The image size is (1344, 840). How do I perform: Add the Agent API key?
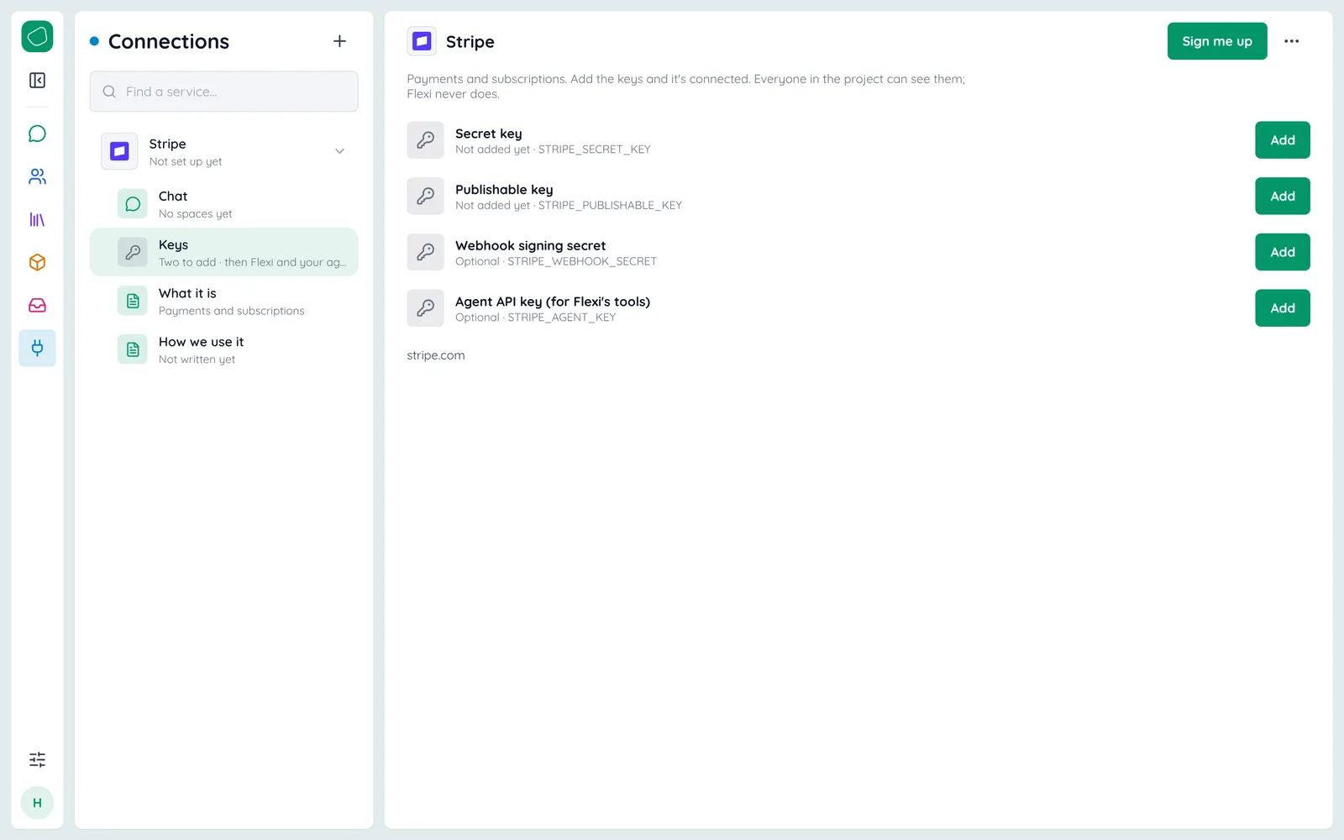point(1283,308)
